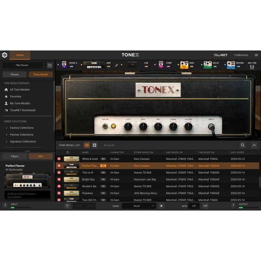Switch tone model list to grid view
Viewport: 261px width, 261px height.
point(94,145)
